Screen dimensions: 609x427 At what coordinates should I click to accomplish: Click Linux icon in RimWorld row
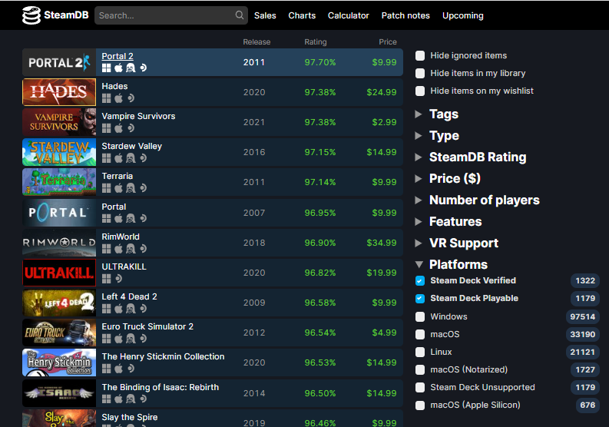coord(131,249)
